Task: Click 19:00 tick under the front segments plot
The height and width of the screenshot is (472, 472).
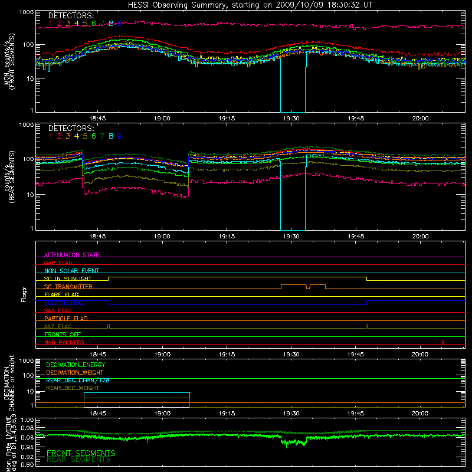Action: (x=162, y=119)
